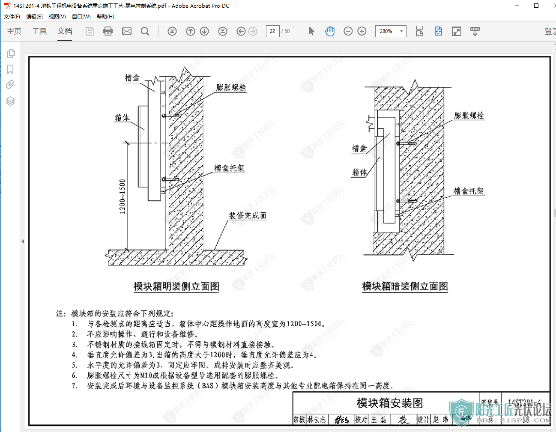The image size is (556, 432).
Task: Open 窗口(W) menu
Action: click(x=81, y=17)
